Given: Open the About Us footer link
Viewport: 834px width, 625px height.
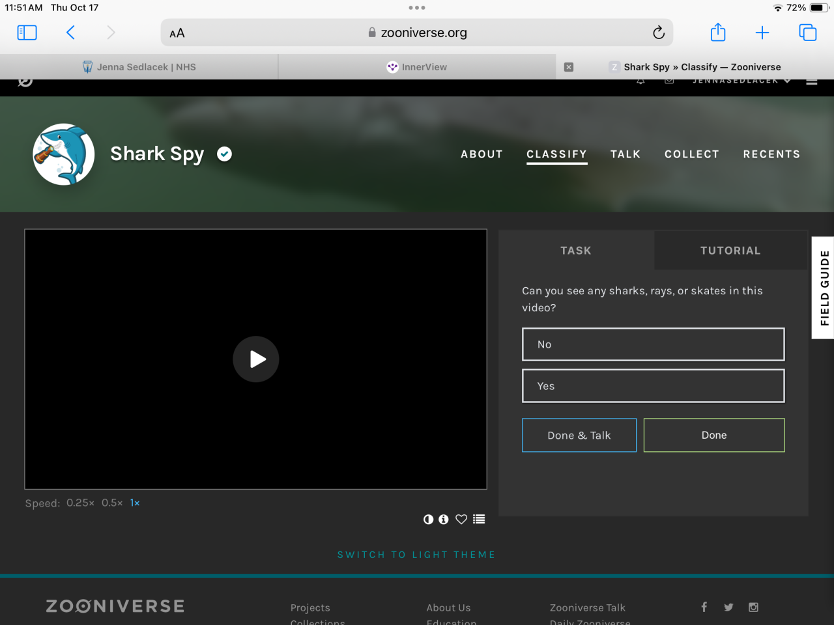Looking at the screenshot, I should click(448, 607).
